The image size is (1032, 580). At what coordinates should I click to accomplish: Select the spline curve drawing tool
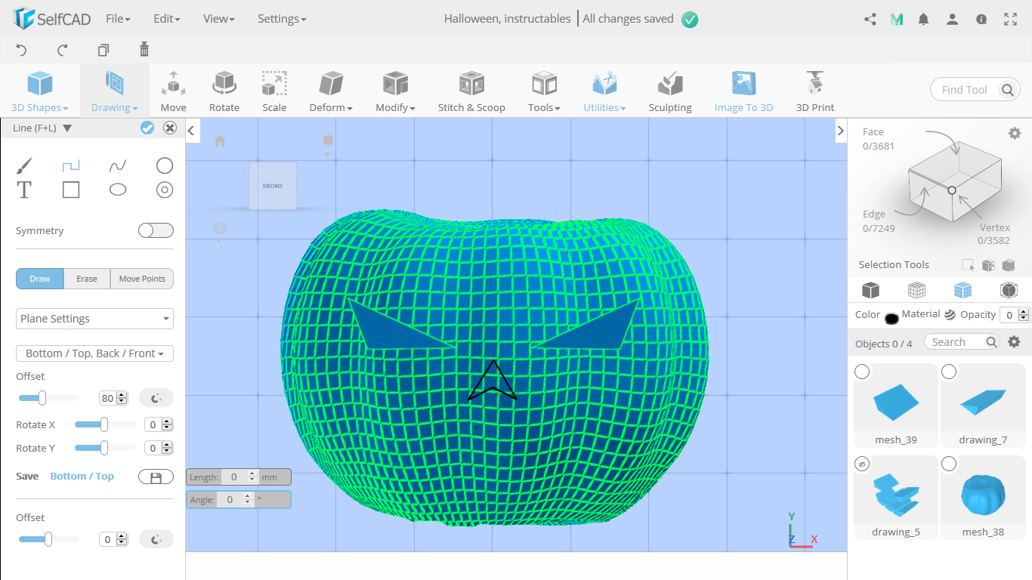118,165
